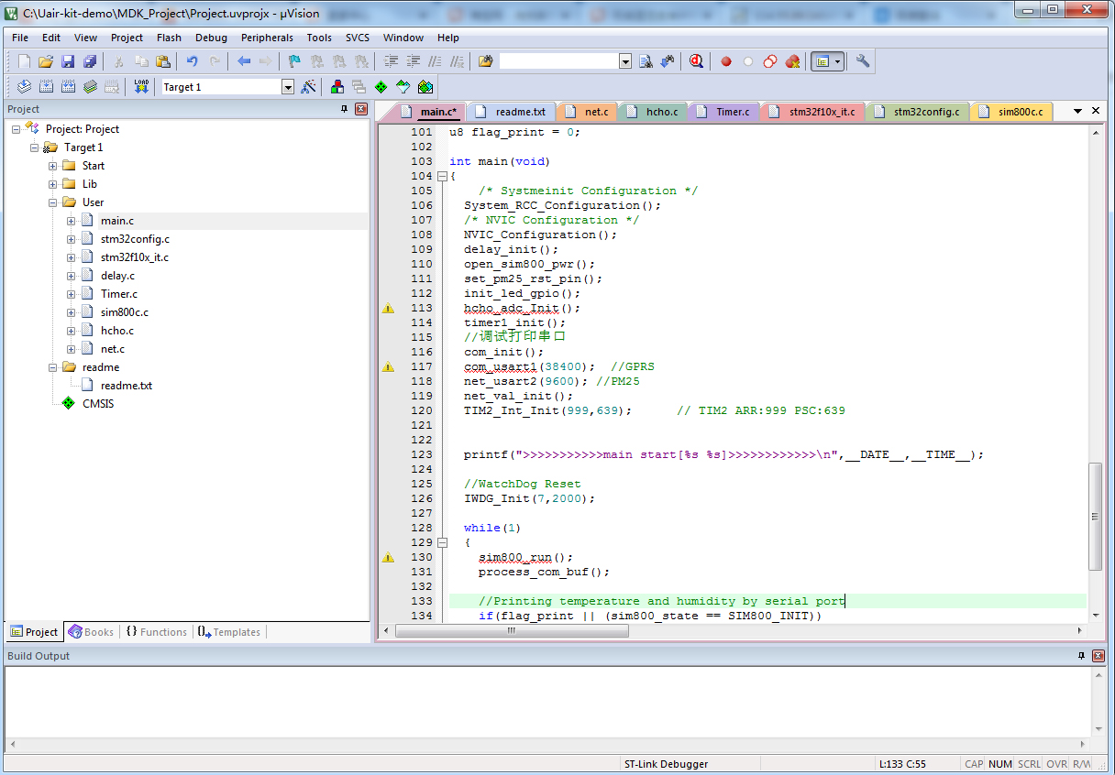The width and height of the screenshot is (1115, 775).
Task: Toggle the red Insert Breakpoint button
Action: click(725, 61)
